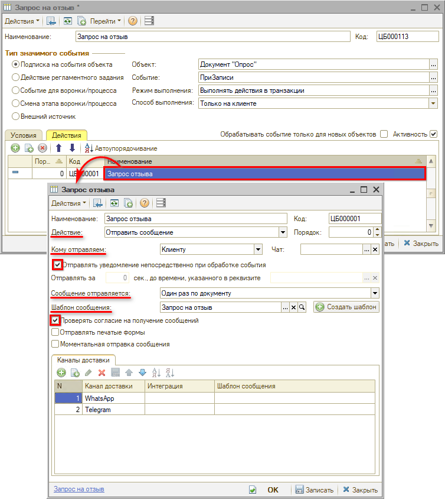The image size is (445, 499).
Task: Add a new action row with the green plus
Action: click(15, 148)
